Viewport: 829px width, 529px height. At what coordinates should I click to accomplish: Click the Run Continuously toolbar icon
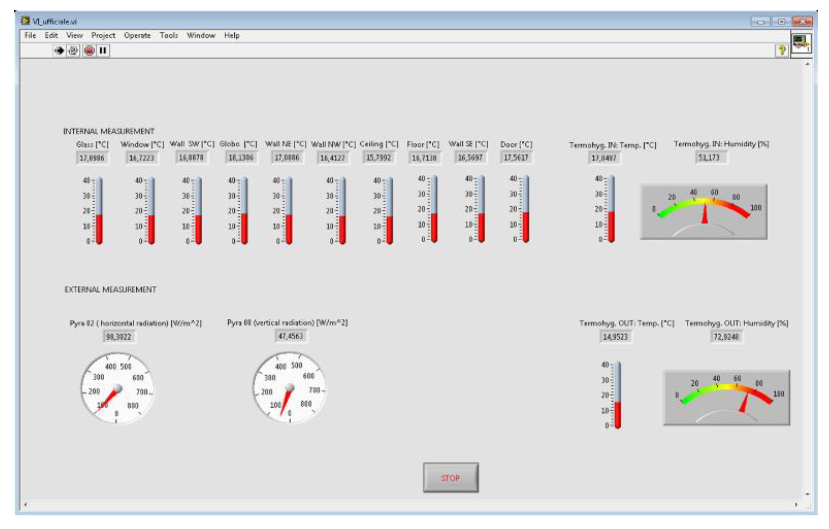click(x=73, y=51)
